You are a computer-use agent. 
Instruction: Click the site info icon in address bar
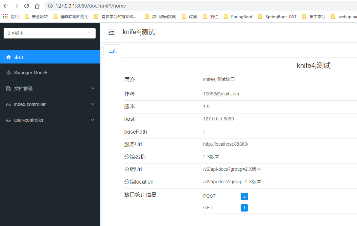[x=50, y=6]
